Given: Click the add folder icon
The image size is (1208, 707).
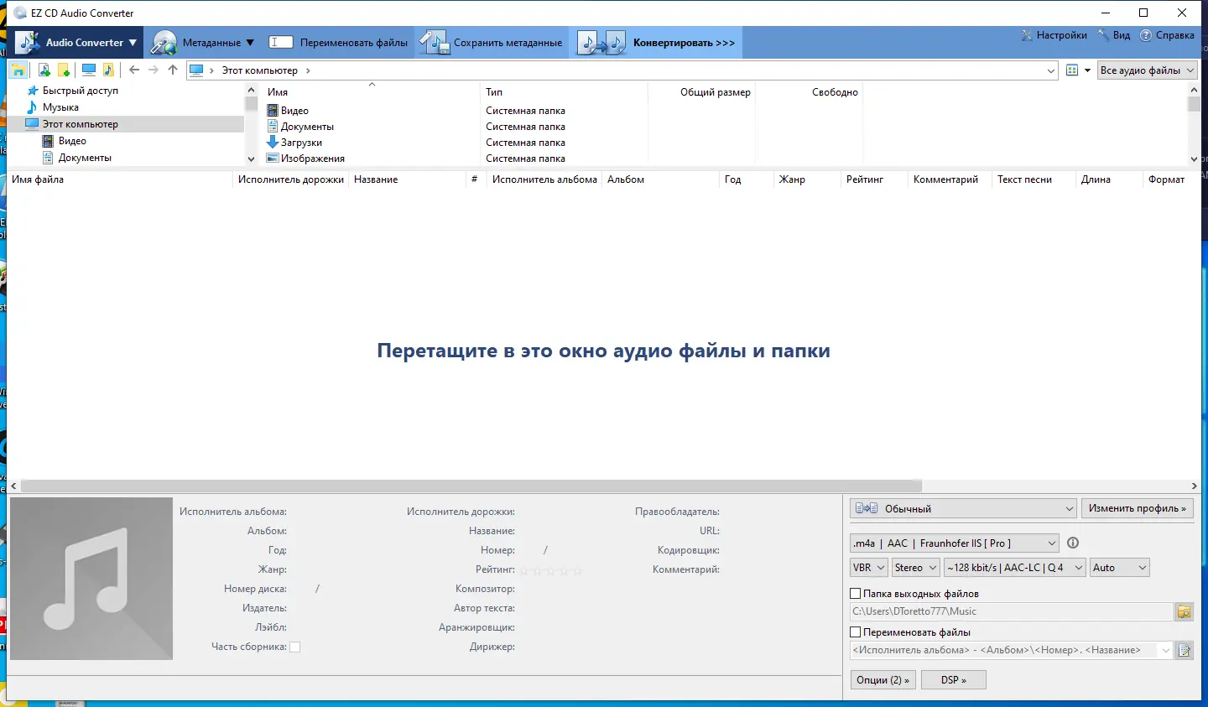Looking at the screenshot, I should coord(63,70).
